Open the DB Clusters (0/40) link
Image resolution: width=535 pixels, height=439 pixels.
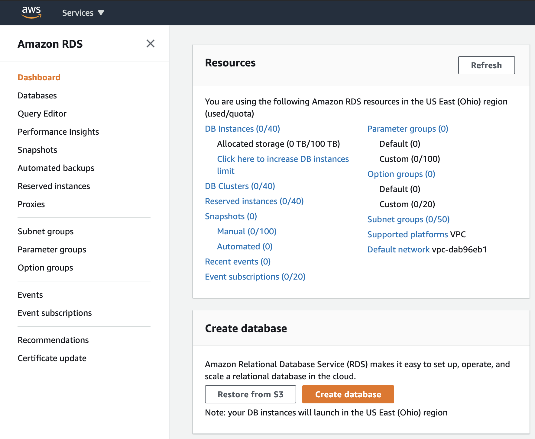(240, 186)
